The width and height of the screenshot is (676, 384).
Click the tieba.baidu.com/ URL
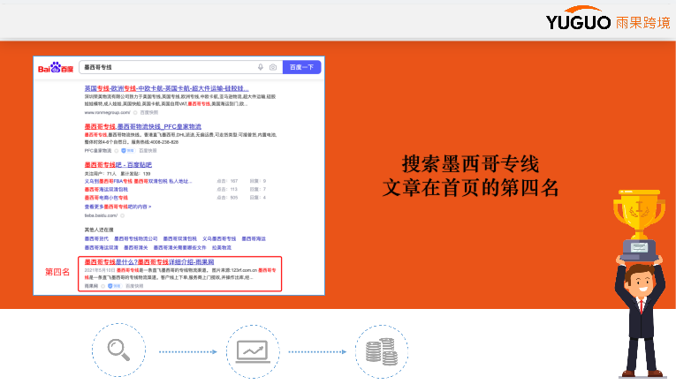pos(101,215)
